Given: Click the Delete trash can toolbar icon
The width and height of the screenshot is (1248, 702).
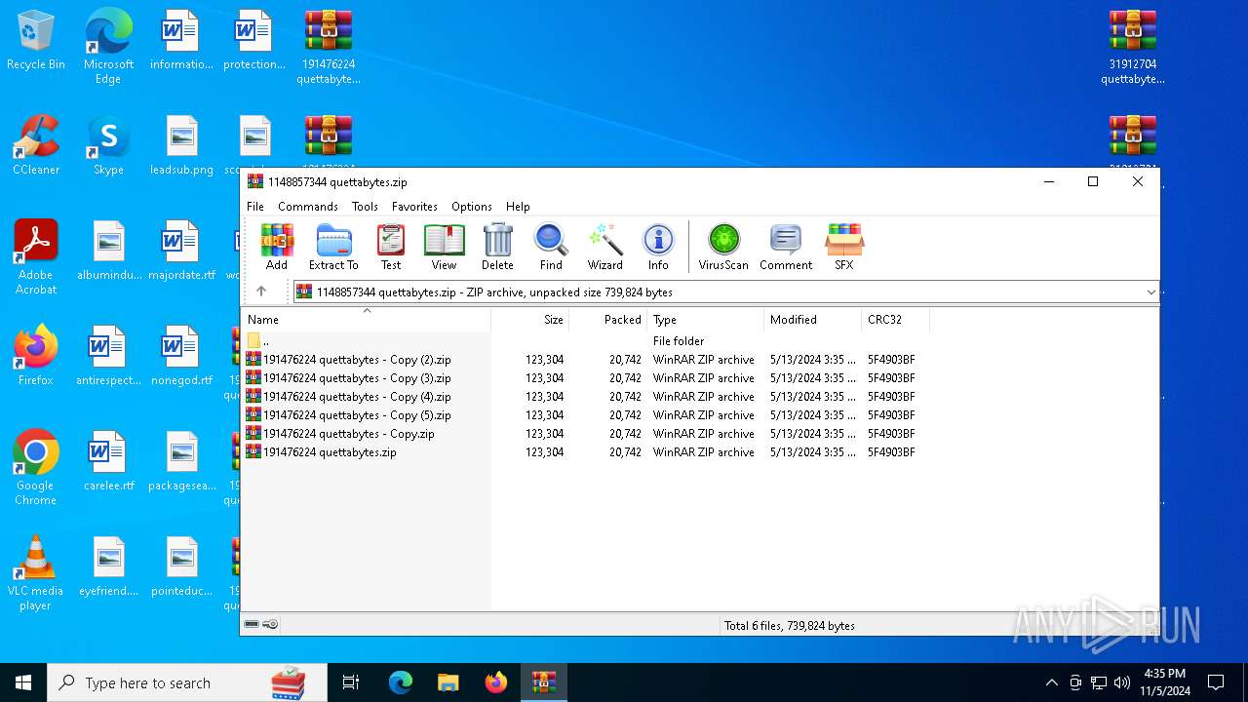Looking at the screenshot, I should [x=497, y=247].
